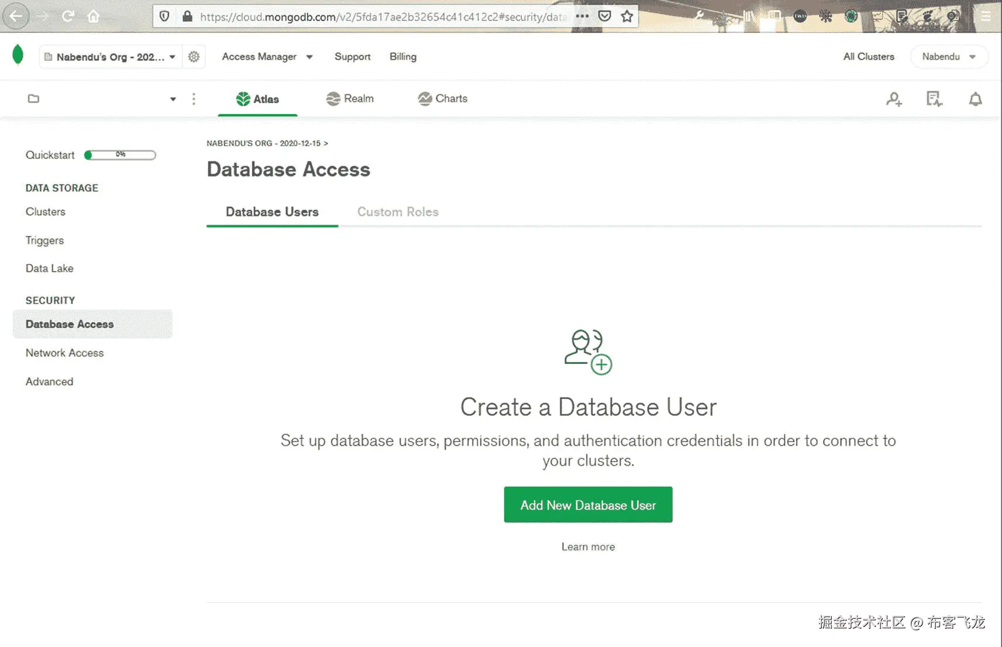Image resolution: width=1002 pixels, height=647 pixels.
Task: Open the wrench developer tools icon
Action: point(699,16)
